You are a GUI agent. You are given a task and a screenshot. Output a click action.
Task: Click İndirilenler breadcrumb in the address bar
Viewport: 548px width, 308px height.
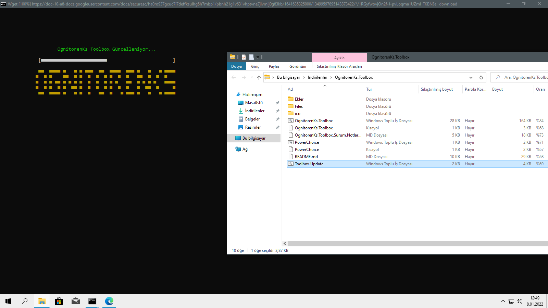pyautogui.click(x=317, y=77)
